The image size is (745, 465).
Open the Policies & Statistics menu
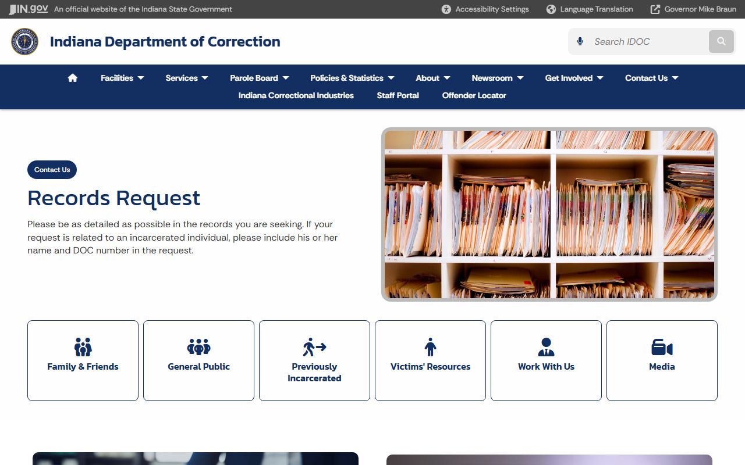point(347,78)
